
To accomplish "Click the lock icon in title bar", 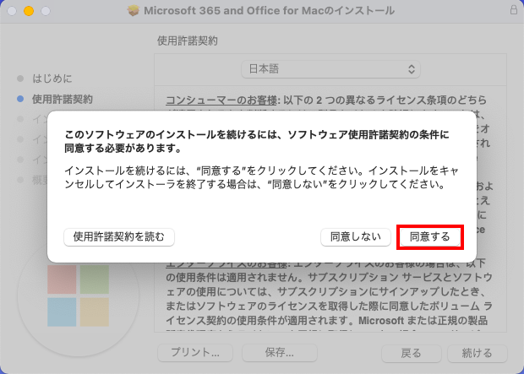I will [x=514, y=10].
